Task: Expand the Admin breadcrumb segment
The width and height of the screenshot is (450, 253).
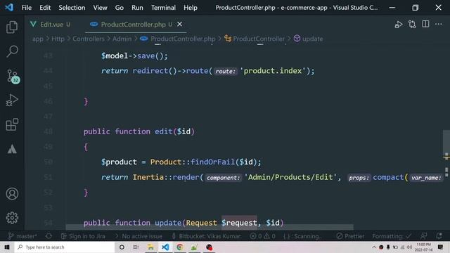Action: [x=122, y=39]
